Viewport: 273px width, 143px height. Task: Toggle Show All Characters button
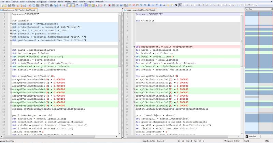[x=81, y=5]
